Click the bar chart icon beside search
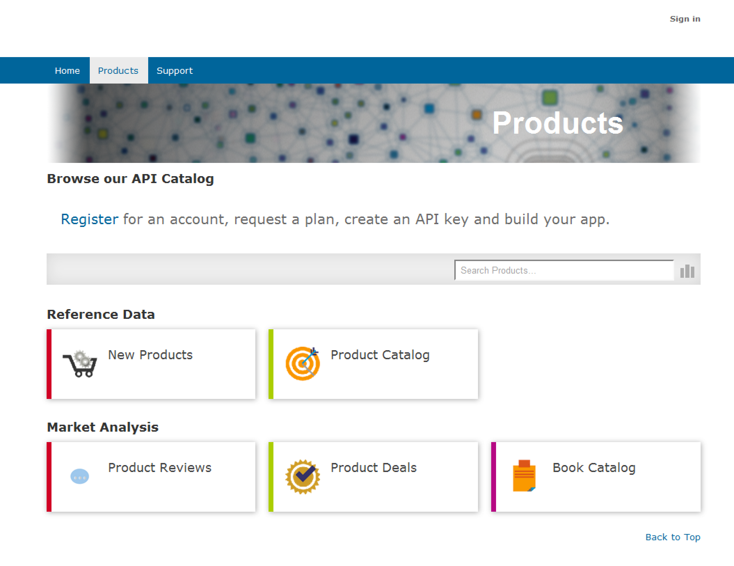The height and width of the screenshot is (566, 734). click(x=687, y=271)
